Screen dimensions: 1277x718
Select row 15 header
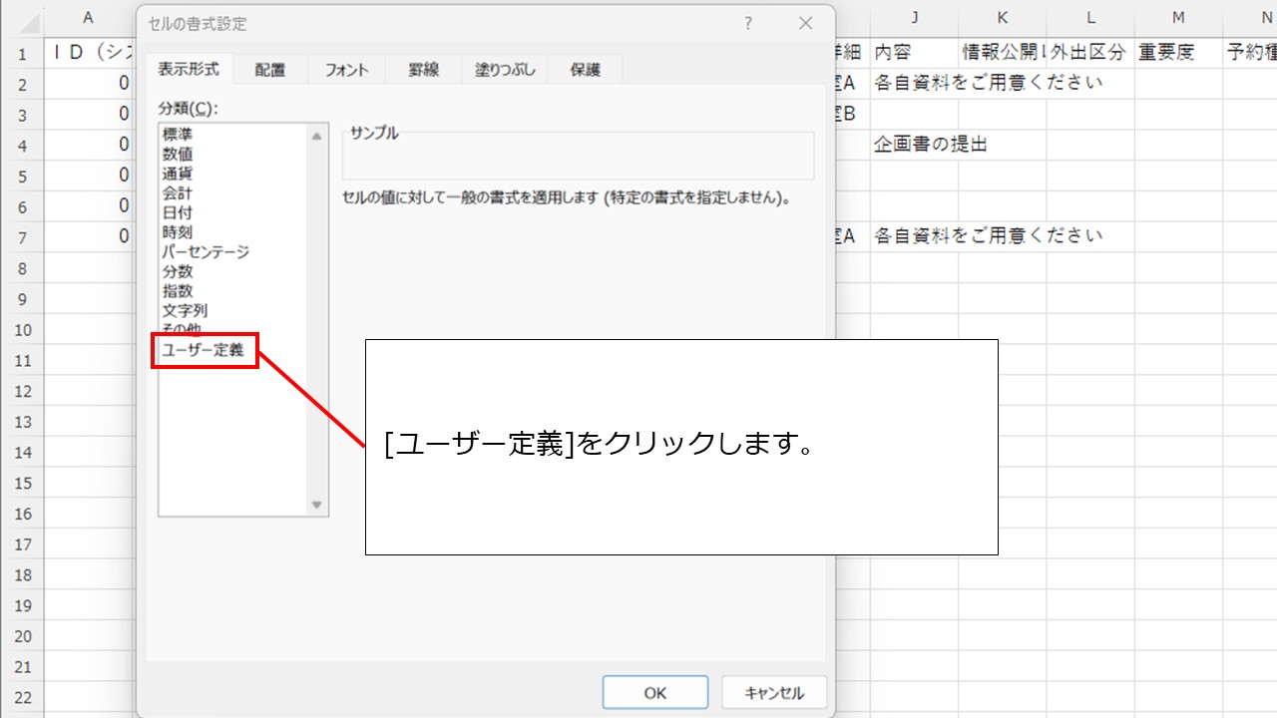point(22,483)
